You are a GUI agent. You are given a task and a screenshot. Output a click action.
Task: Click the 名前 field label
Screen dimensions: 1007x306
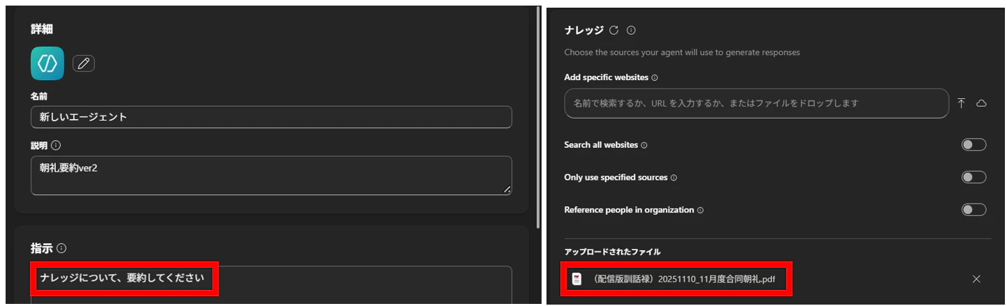(39, 96)
